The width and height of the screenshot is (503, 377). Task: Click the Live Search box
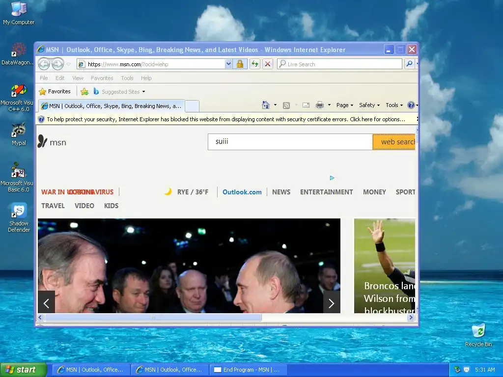[x=339, y=64]
